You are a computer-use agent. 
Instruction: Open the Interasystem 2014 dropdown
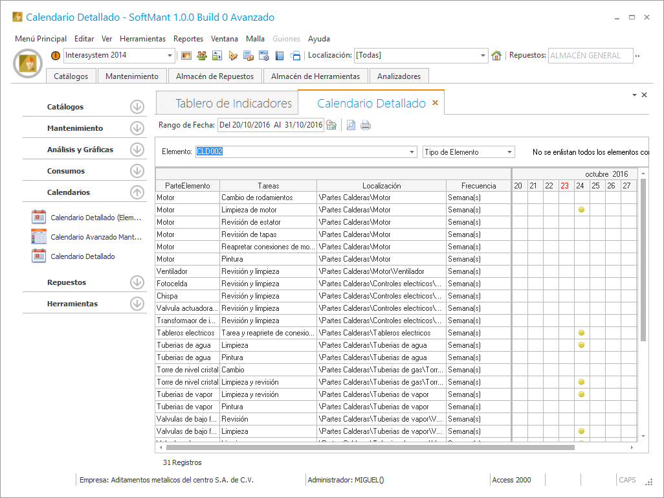pos(170,56)
